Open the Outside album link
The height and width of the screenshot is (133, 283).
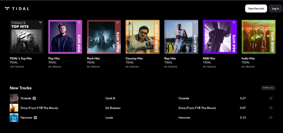pyautogui.click(x=184, y=98)
